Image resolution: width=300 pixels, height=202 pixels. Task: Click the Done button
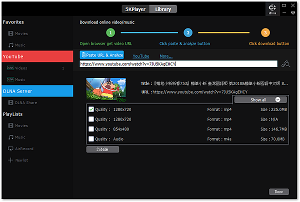[279, 191]
